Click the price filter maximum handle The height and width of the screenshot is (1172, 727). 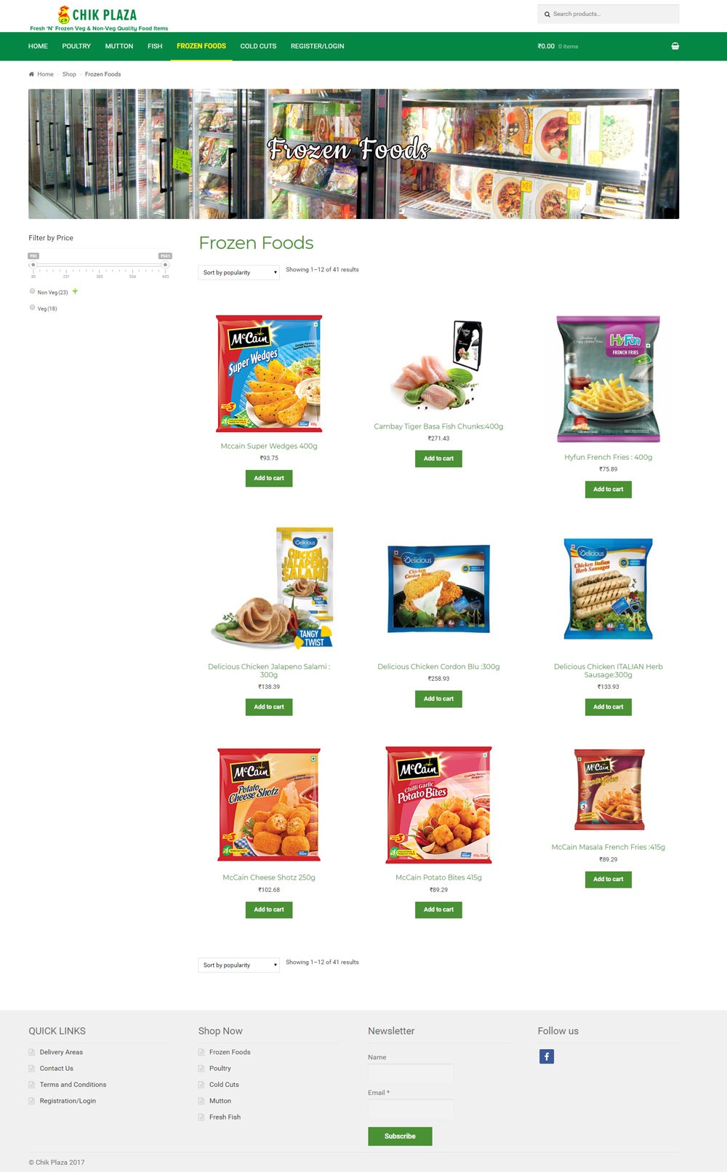pyautogui.click(x=165, y=265)
